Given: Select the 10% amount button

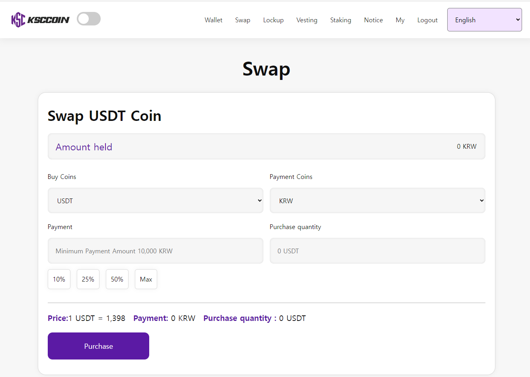Looking at the screenshot, I should tap(59, 279).
